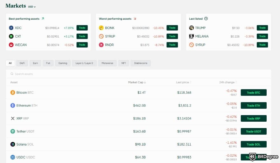Viewport: 280px width, 163px height.
Task: Trade SYRUP in Last listed
Action: pyautogui.click(x=262, y=45)
